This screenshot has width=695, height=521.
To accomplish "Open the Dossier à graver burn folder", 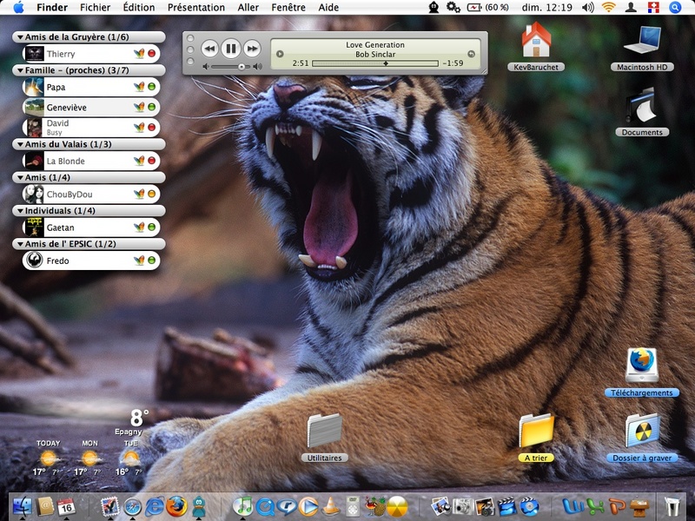I will coord(642,432).
